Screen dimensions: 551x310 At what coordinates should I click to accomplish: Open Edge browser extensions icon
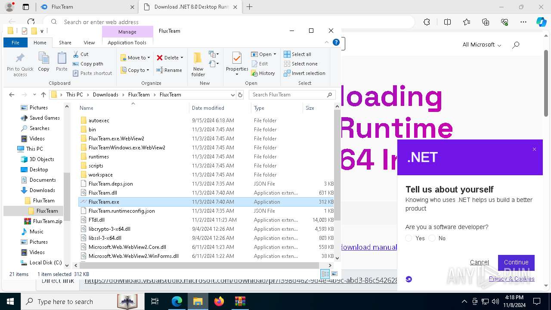pos(427,22)
